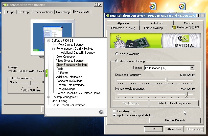Click the Bildschirmauflösung slider thumb
This screenshot has height=136, width=208.
(x=30, y=83)
